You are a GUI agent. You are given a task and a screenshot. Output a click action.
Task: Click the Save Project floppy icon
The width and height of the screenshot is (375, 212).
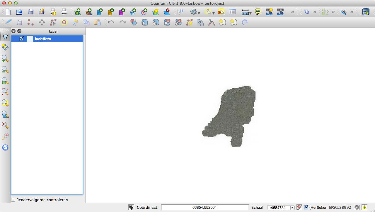click(30, 12)
